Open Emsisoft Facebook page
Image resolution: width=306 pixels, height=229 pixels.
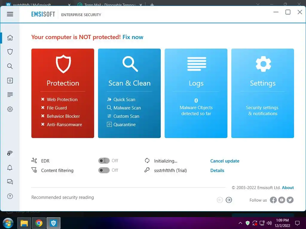point(273,200)
